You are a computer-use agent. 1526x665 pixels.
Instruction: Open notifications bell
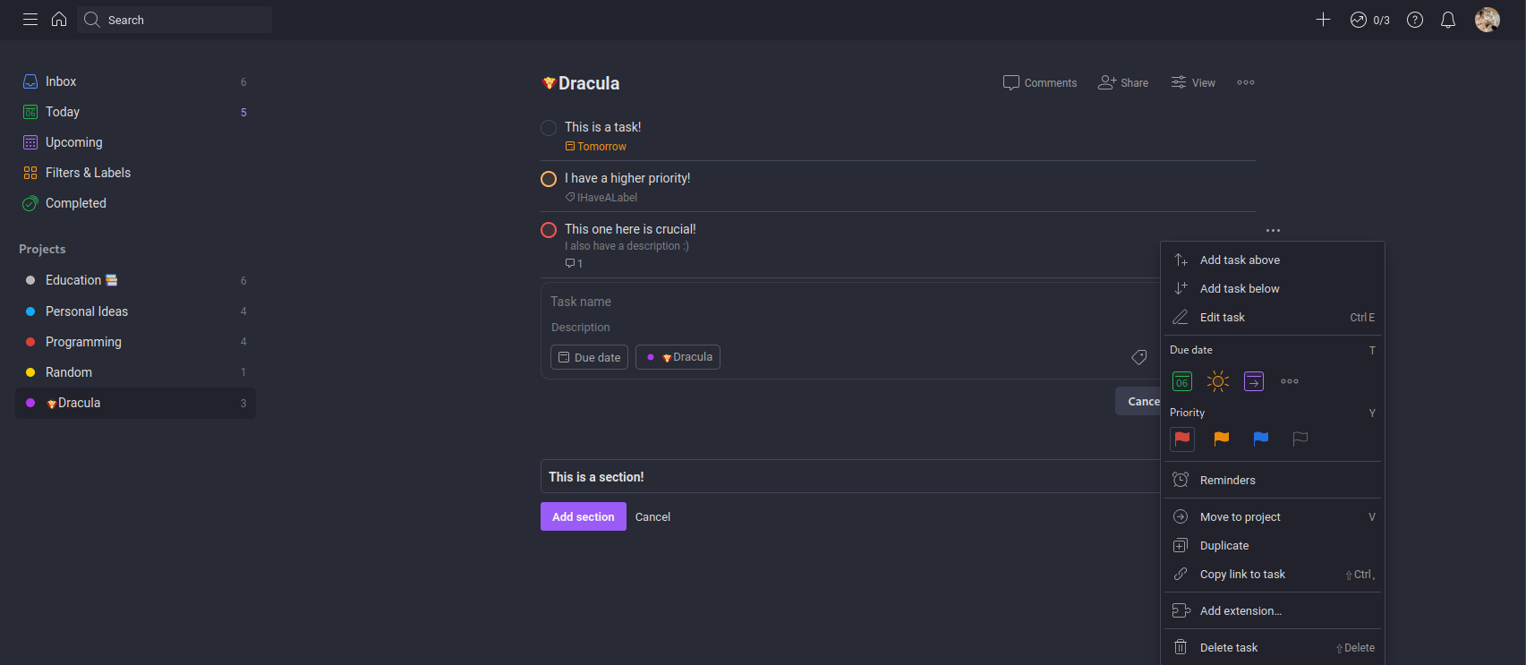click(x=1448, y=19)
